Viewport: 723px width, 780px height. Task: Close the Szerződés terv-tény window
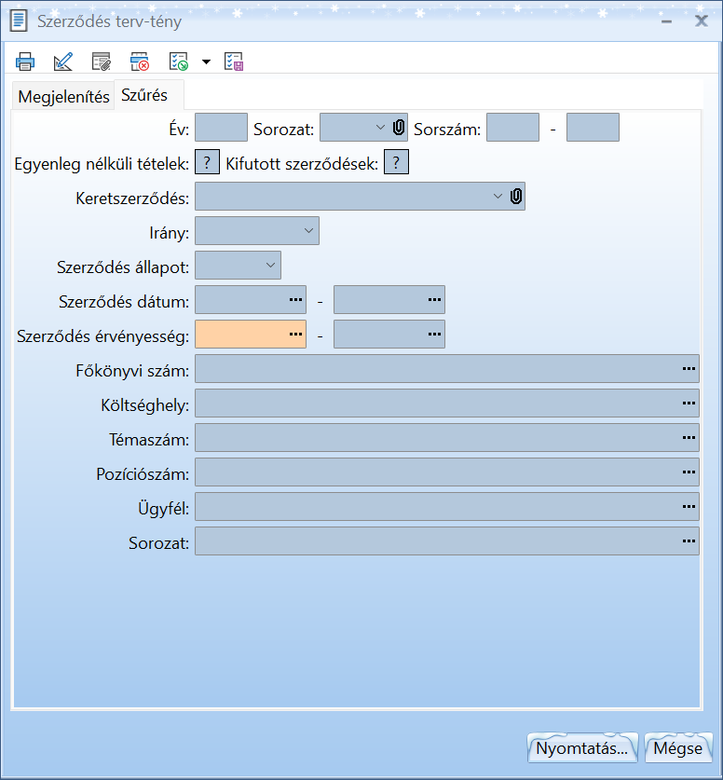(702, 21)
